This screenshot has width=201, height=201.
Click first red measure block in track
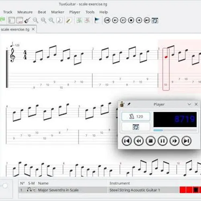183,190
